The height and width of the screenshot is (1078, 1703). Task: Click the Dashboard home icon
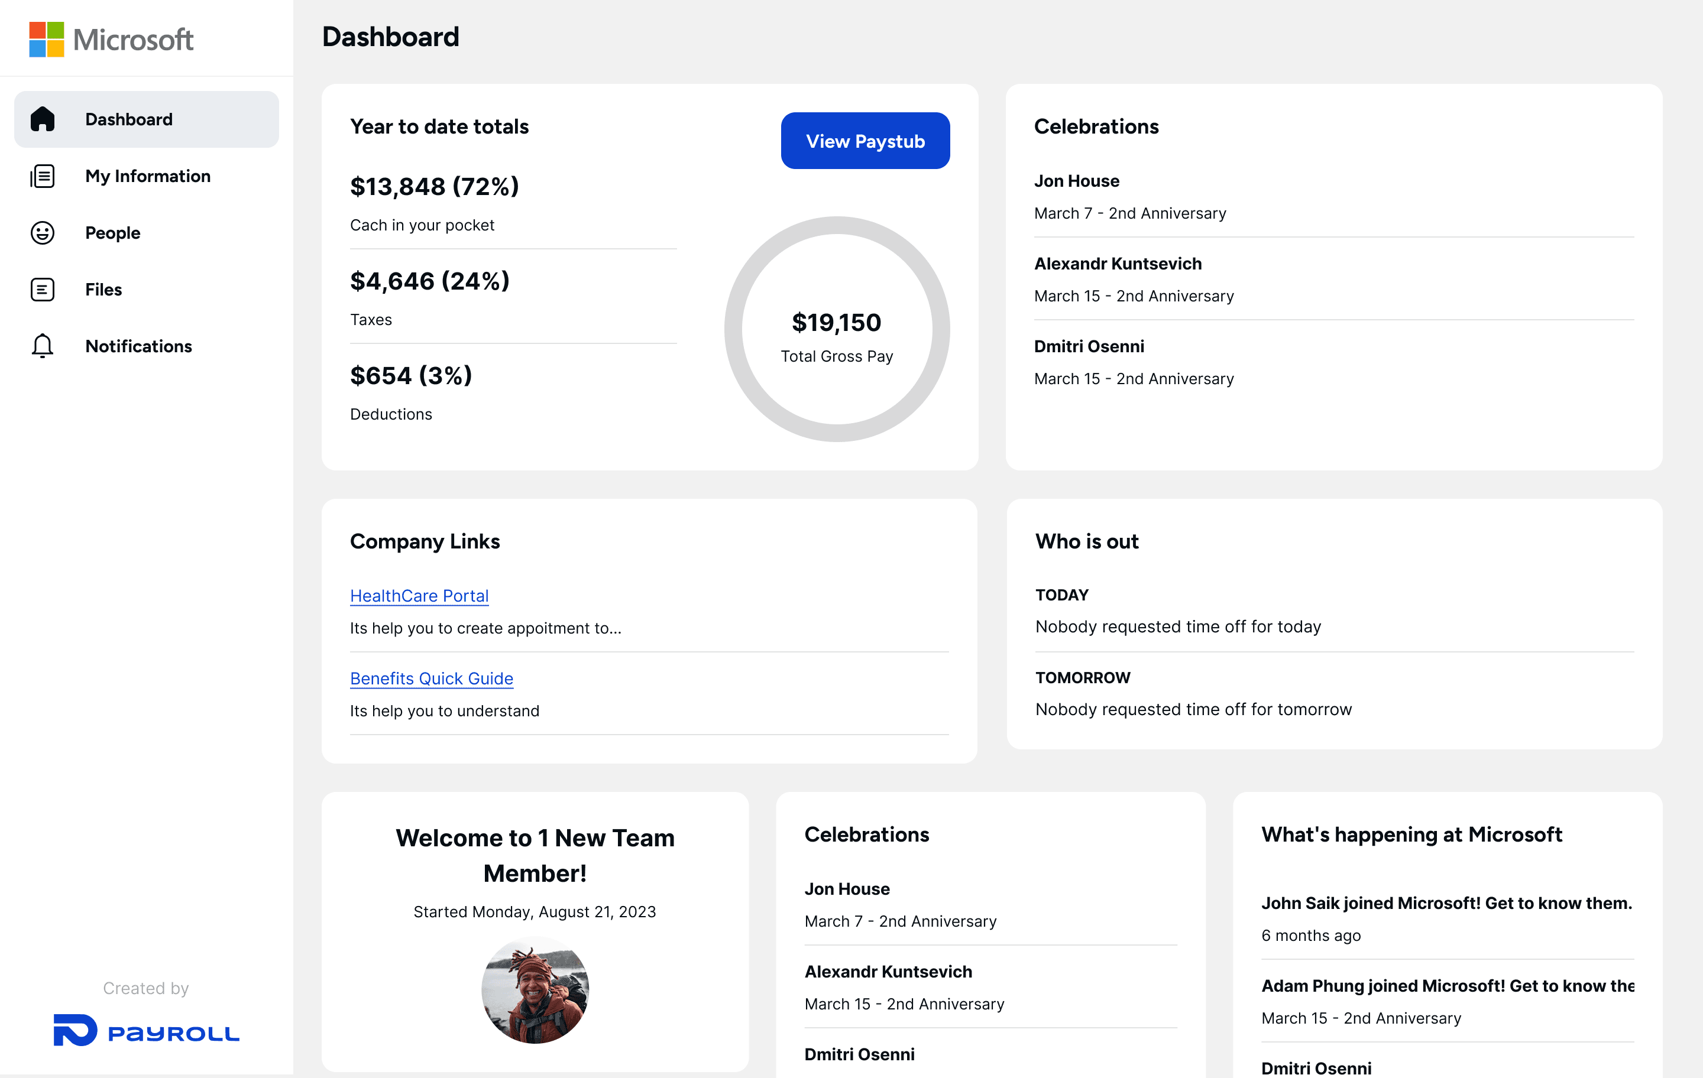click(43, 119)
